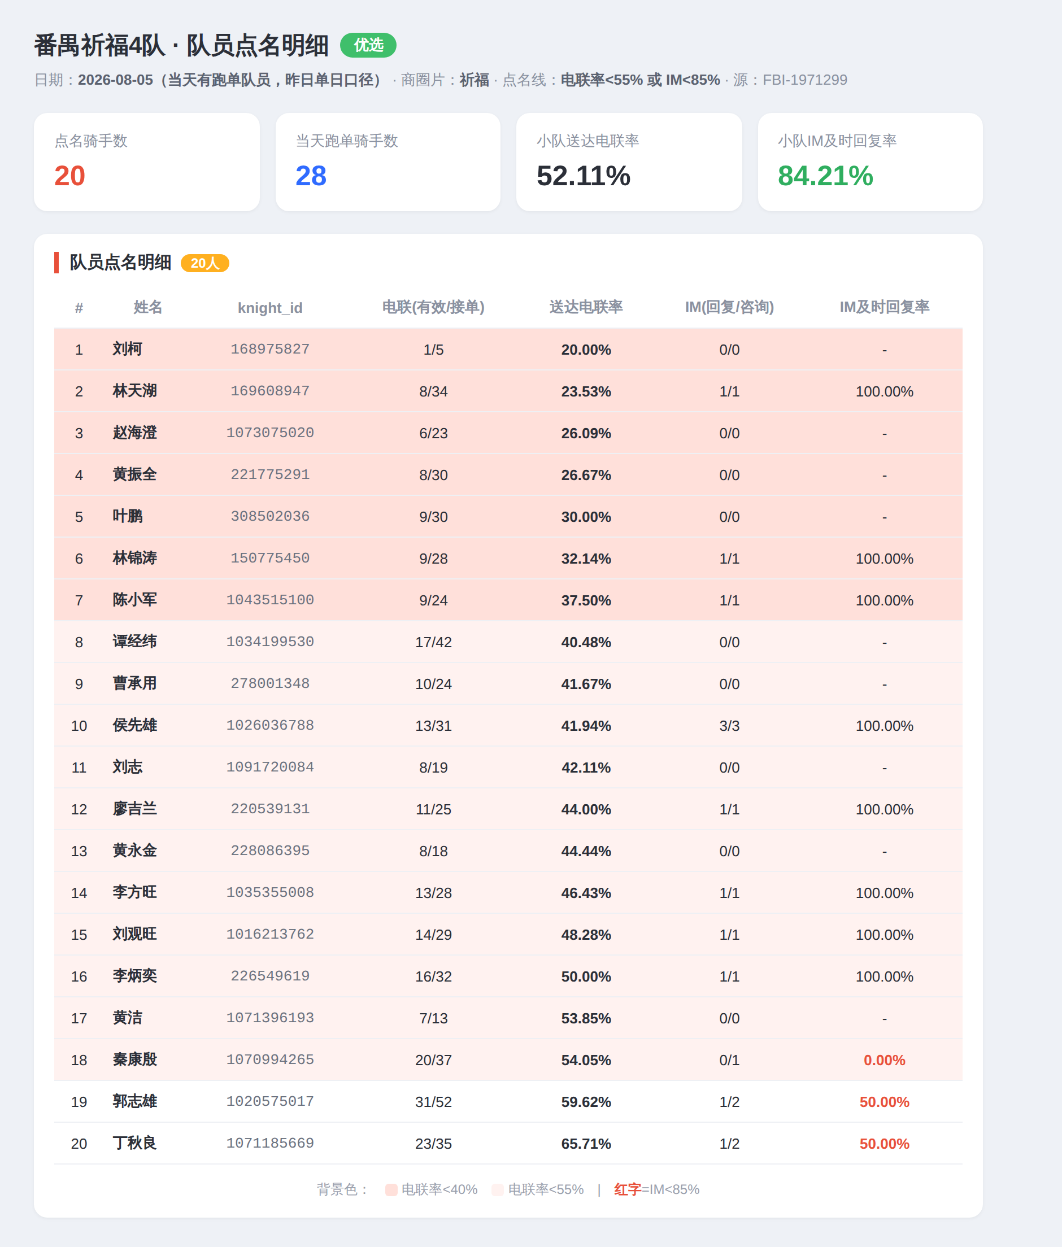Click the 65.71% 送达电联率 value
Image resolution: width=1062 pixels, height=1247 pixels.
click(586, 1144)
